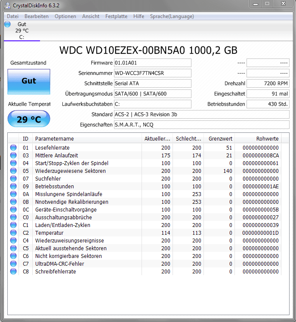Viewport: 296px width, 322px height.
Task: Click status orb of Aktuell ausstehende Sektoren row
Action: point(13,248)
